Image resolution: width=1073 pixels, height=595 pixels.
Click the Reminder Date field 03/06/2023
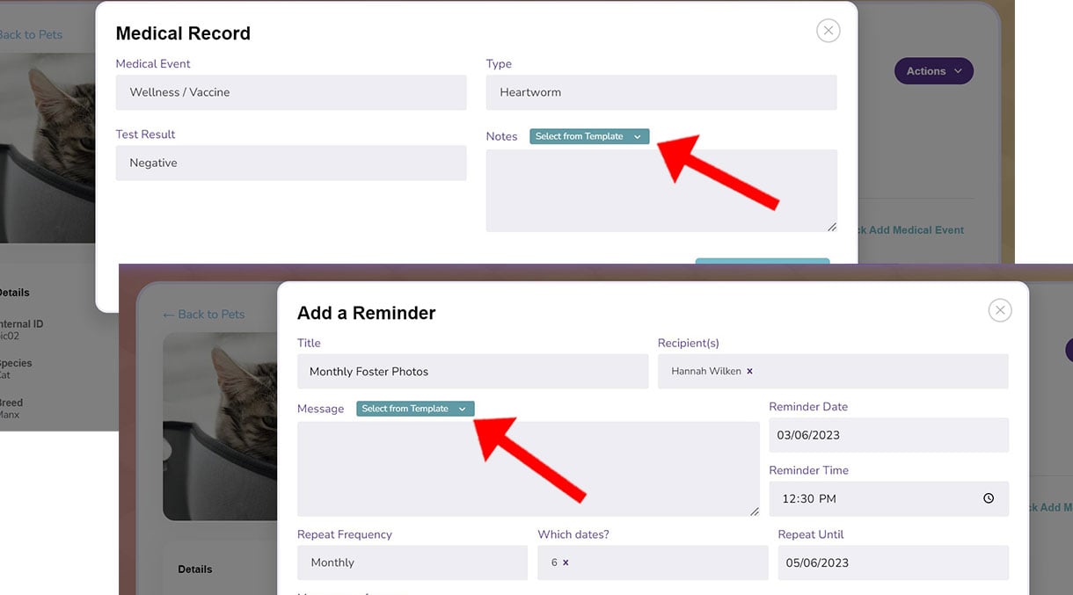888,435
